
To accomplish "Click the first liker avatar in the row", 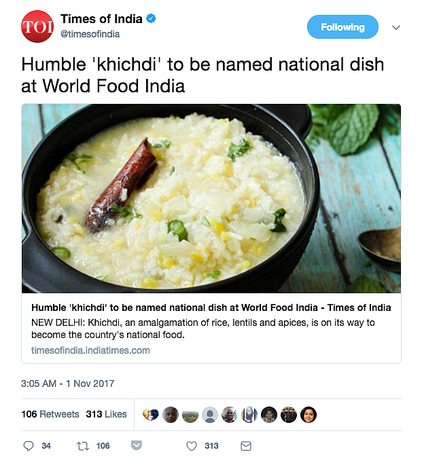I will point(151,415).
